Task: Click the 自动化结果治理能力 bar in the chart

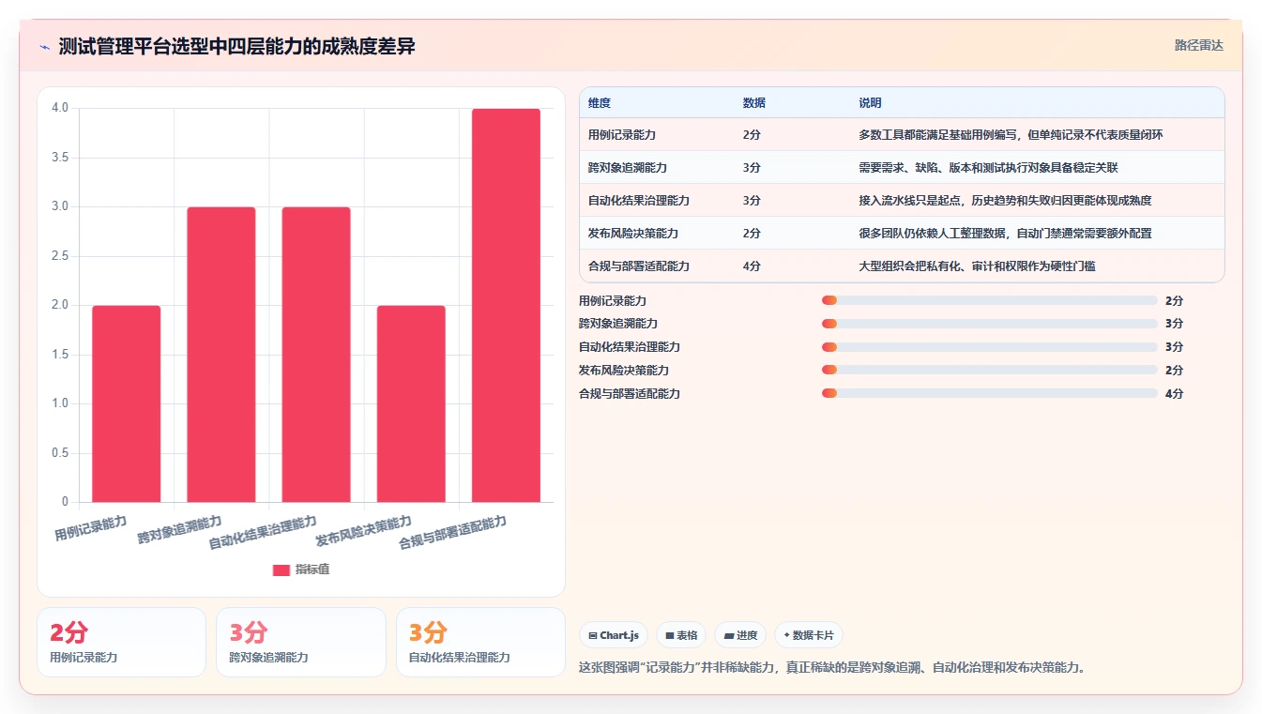Action: point(316,355)
